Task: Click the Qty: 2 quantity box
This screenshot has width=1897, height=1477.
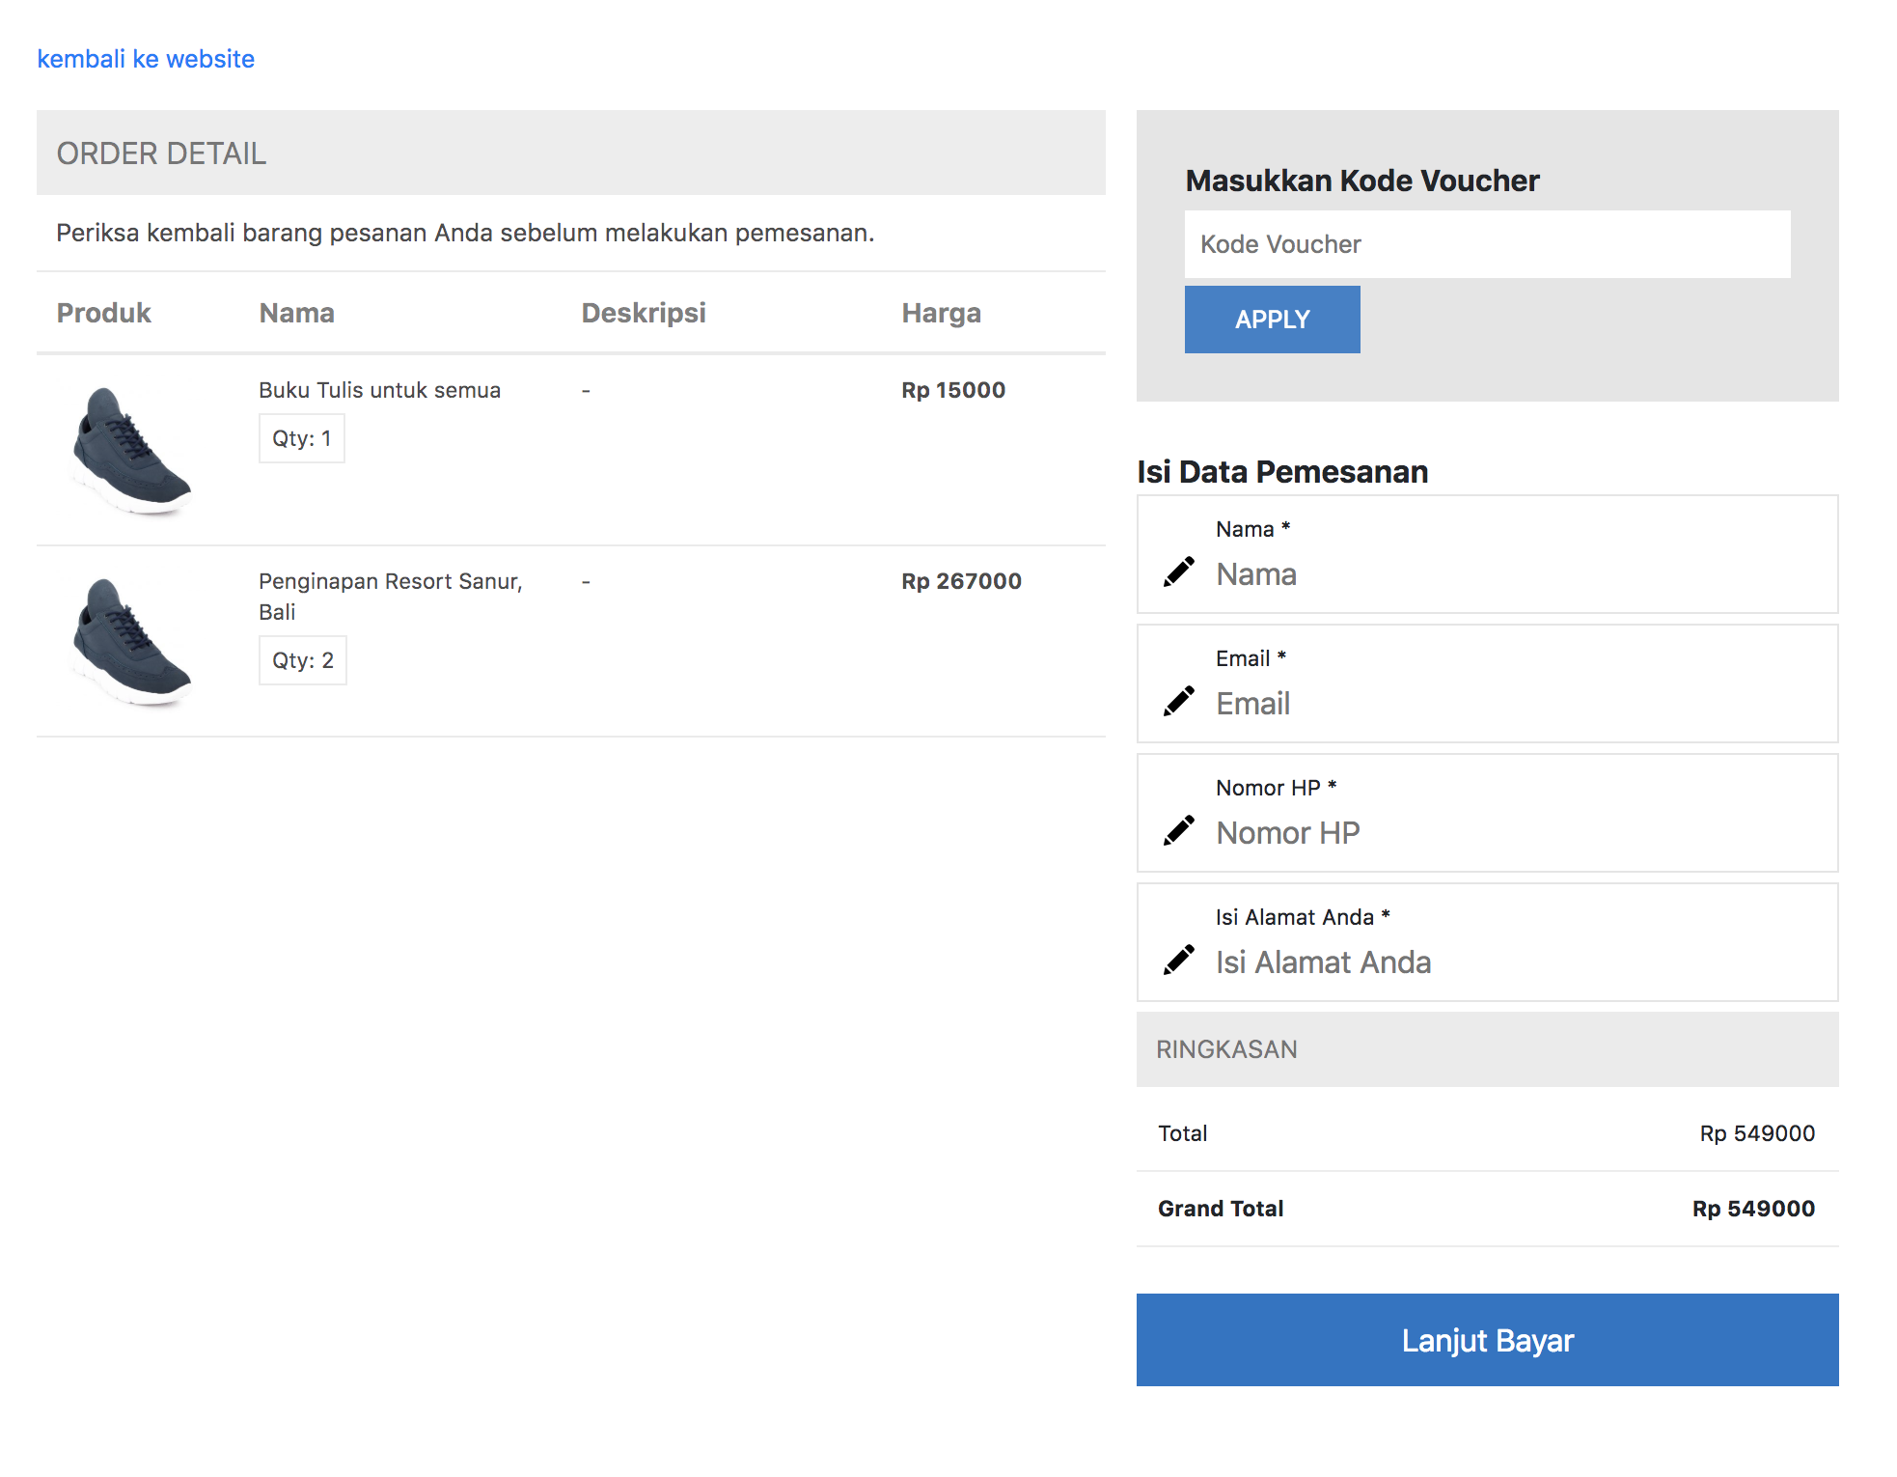Action: [x=302, y=660]
